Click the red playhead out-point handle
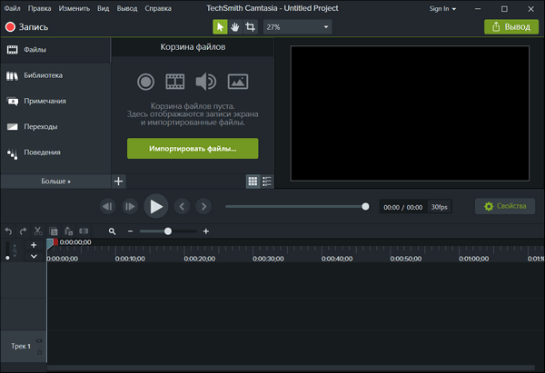 point(56,242)
